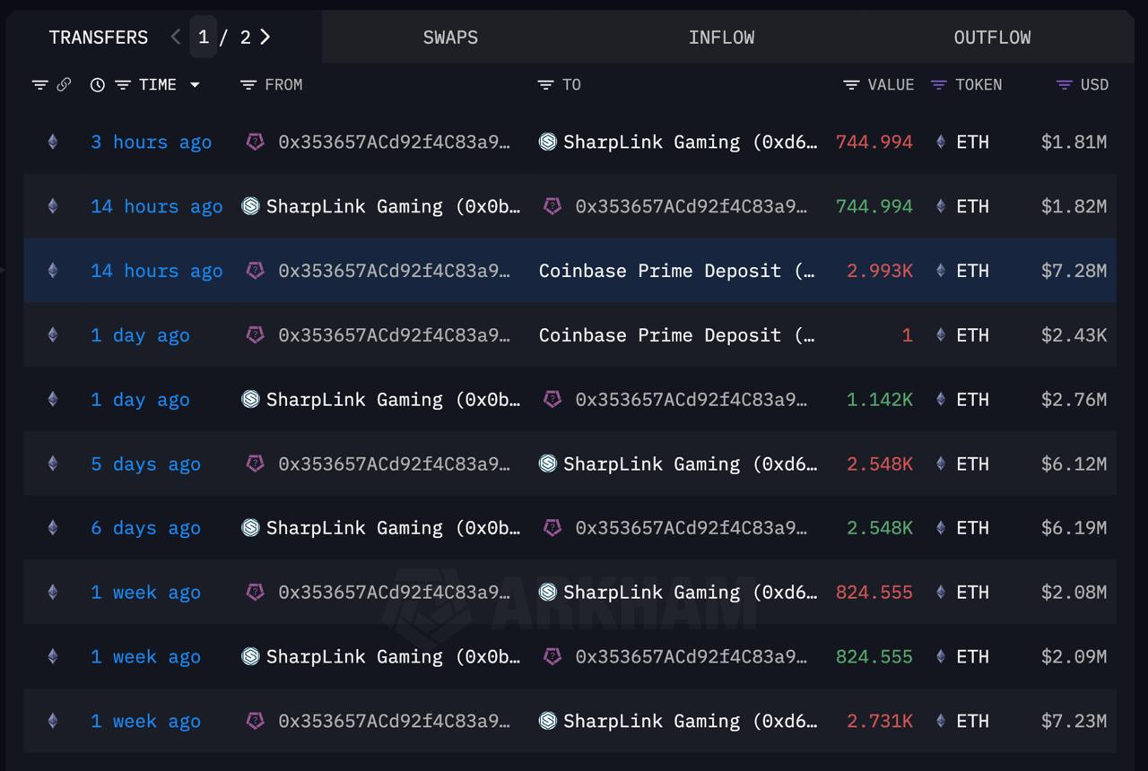
Task: Click the green value 1.142K
Action: (880, 400)
